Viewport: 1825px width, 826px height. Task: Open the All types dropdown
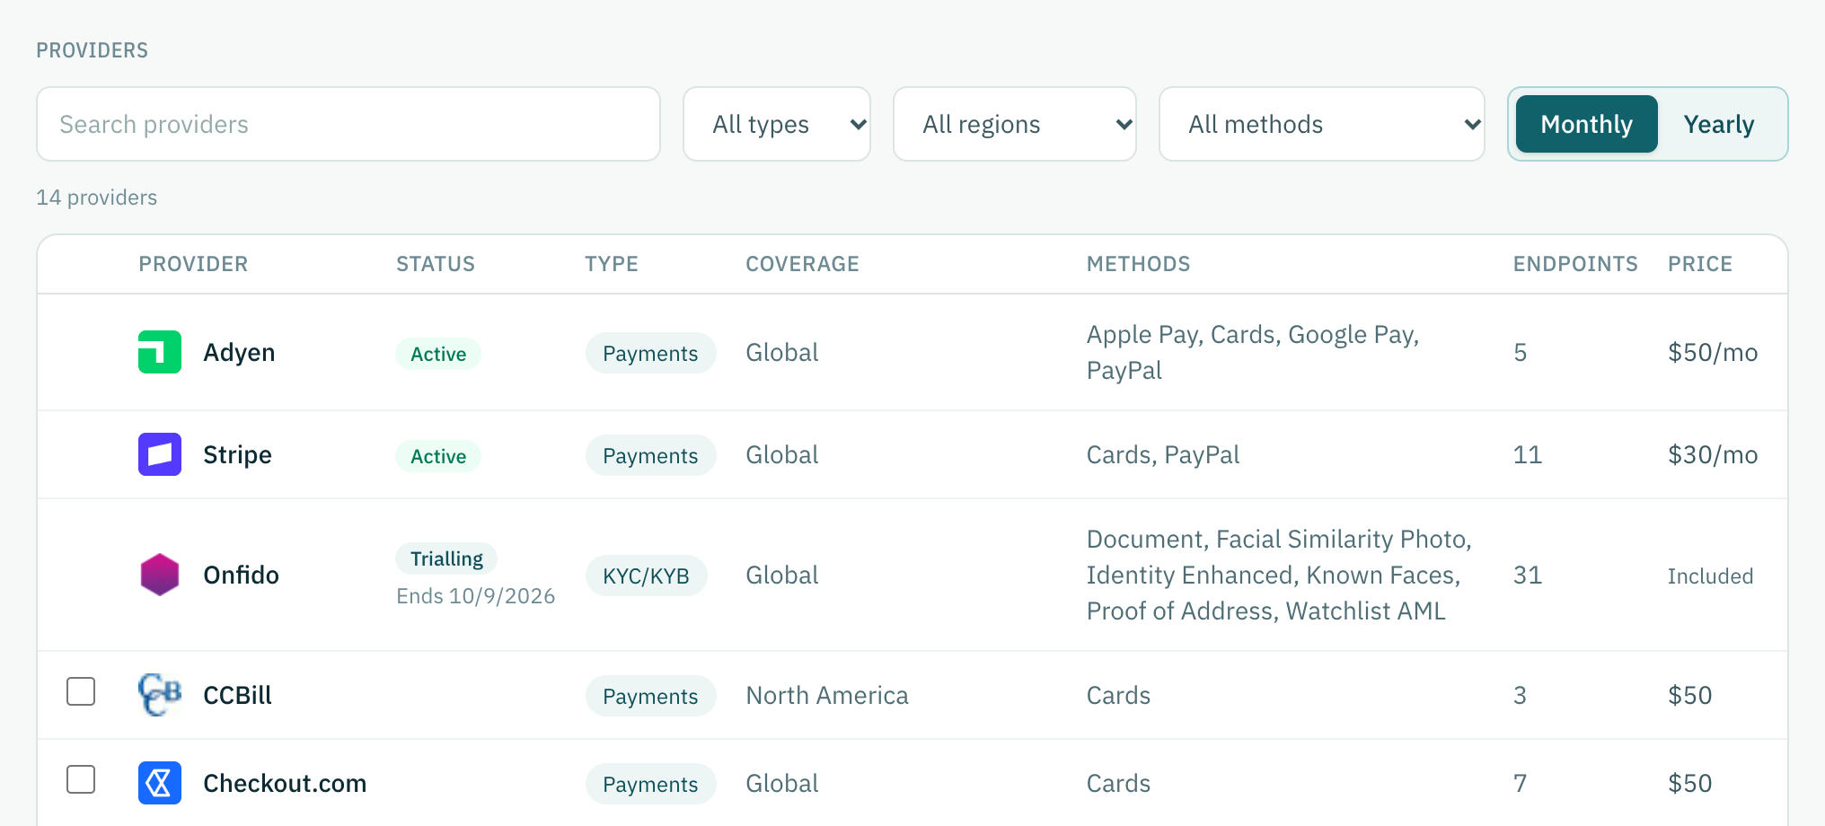777,124
